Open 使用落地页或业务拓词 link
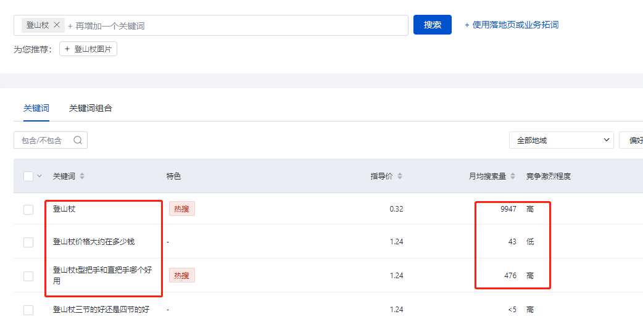 (x=512, y=25)
